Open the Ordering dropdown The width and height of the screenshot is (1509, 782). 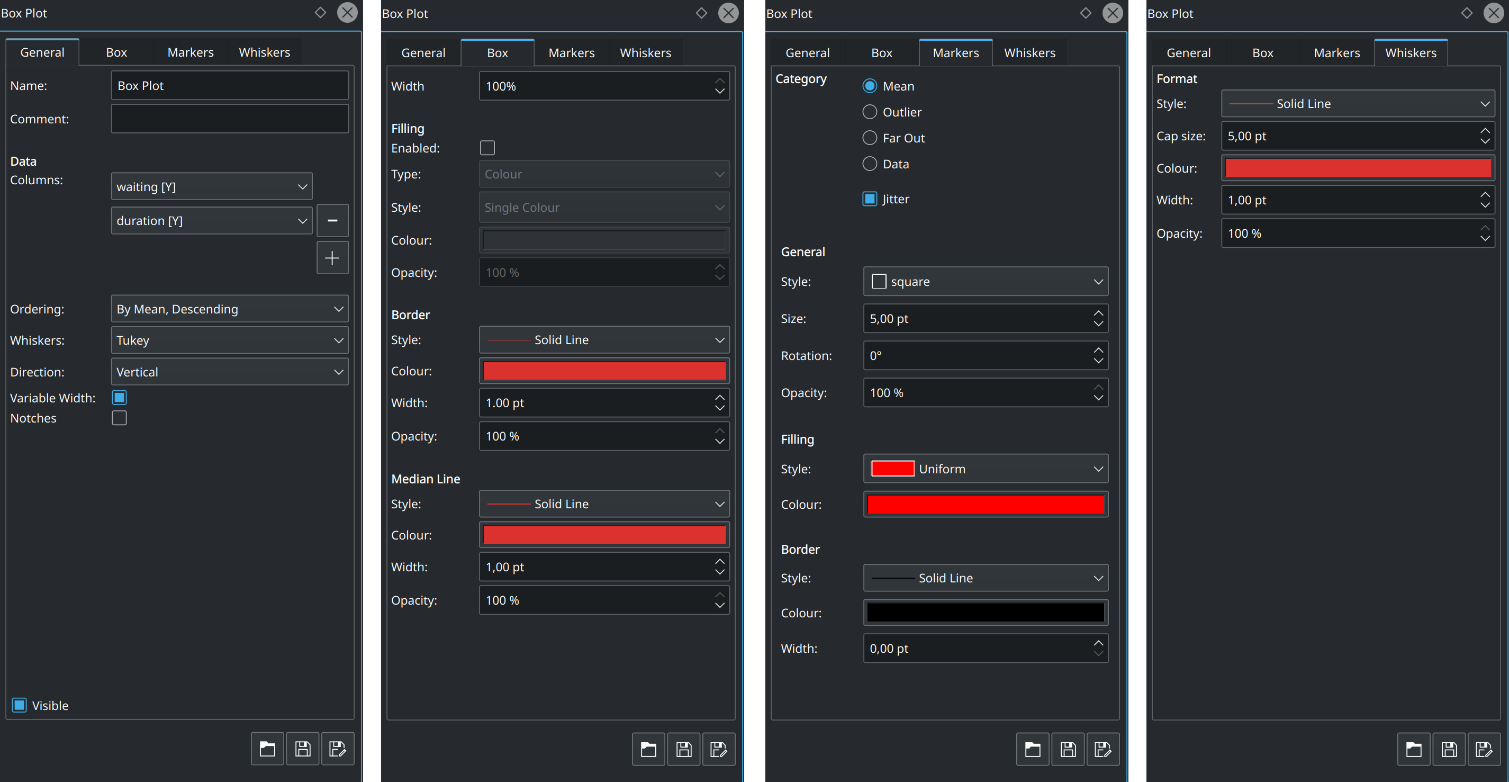230,309
